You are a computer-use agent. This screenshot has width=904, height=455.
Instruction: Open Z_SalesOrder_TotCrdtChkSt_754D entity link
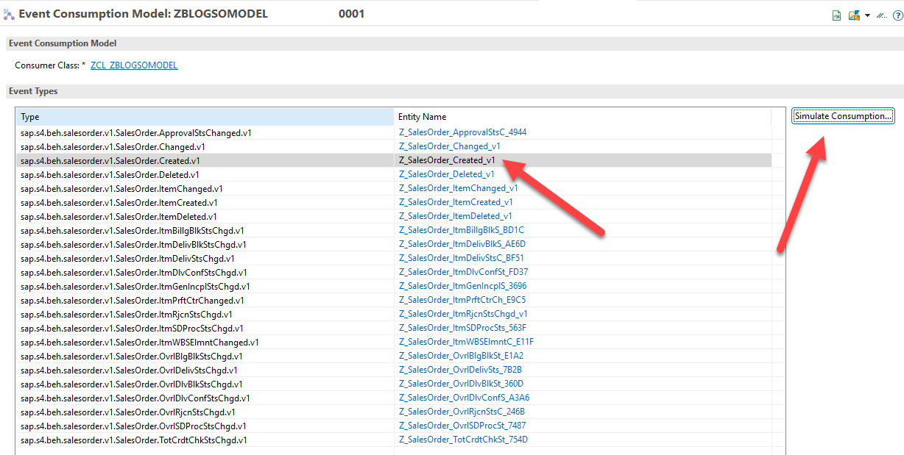click(463, 440)
